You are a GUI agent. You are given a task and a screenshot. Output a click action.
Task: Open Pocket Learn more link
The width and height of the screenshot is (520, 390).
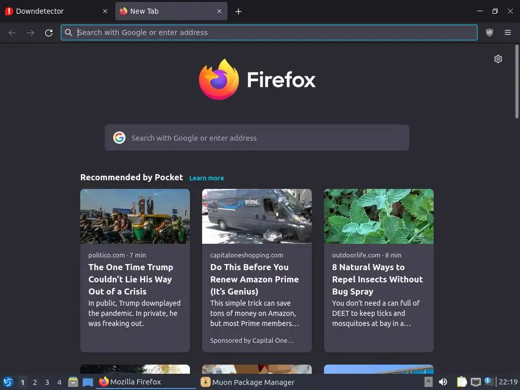[x=206, y=178]
